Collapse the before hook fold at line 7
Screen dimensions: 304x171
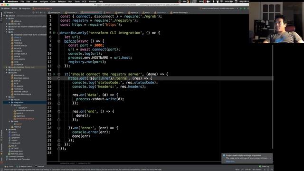(59, 41)
